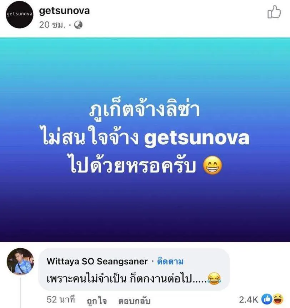Screen dimensions: 290x308
Task: Open the getsunova page name link
Action: 64,11
